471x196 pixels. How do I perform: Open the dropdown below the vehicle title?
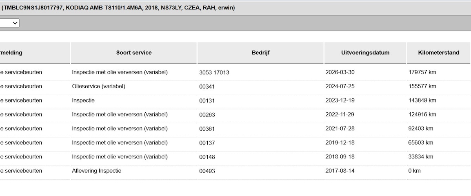click(x=9, y=23)
